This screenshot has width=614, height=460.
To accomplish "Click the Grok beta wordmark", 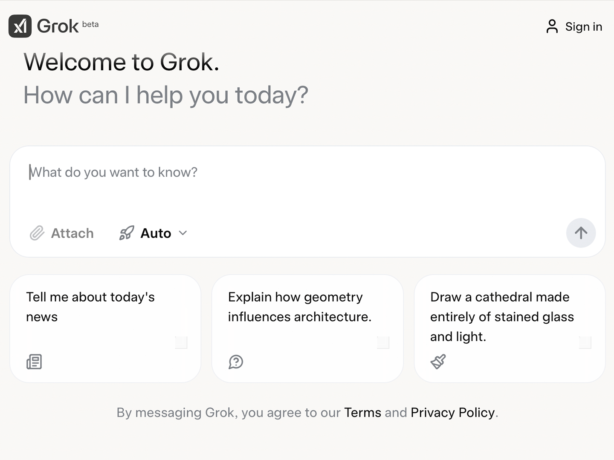I will coord(68,26).
